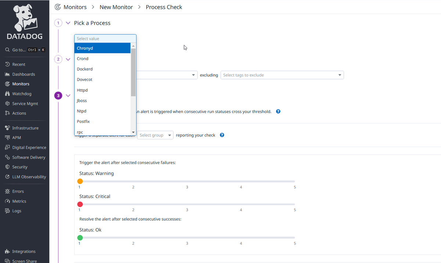Click the help icon beside threshold text
This screenshot has height=263, width=441.
click(x=278, y=111)
